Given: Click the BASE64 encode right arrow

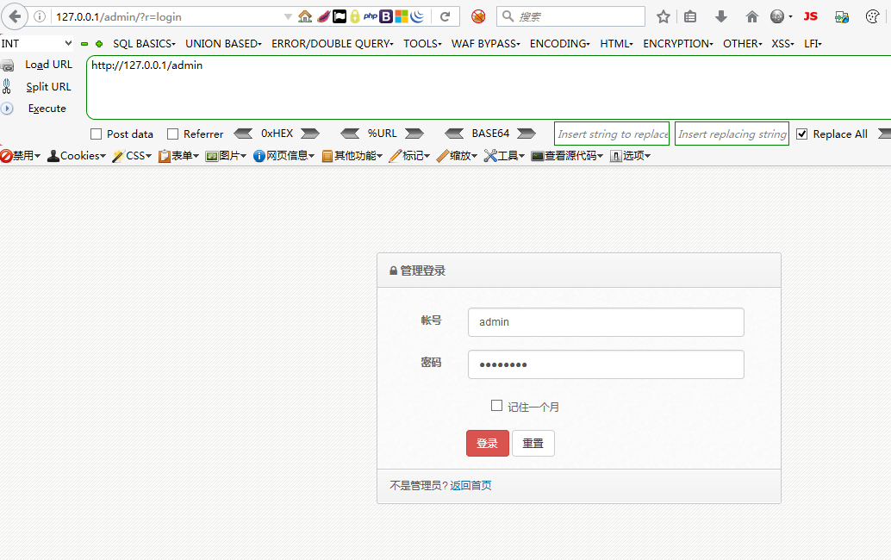Looking at the screenshot, I should pos(526,134).
